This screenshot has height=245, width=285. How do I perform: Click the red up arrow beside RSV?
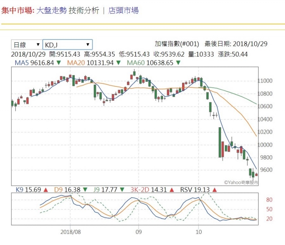tap(215, 190)
